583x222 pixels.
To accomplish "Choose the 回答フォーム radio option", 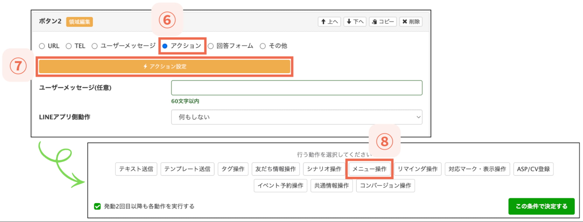I will tap(211, 46).
